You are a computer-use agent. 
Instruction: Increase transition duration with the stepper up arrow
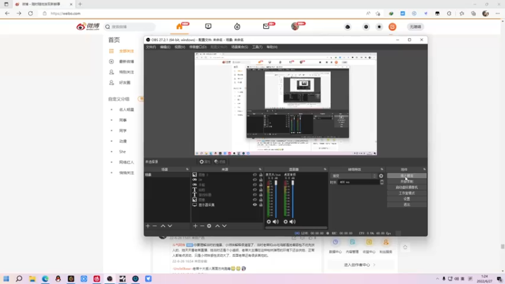pyautogui.click(x=382, y=181)
